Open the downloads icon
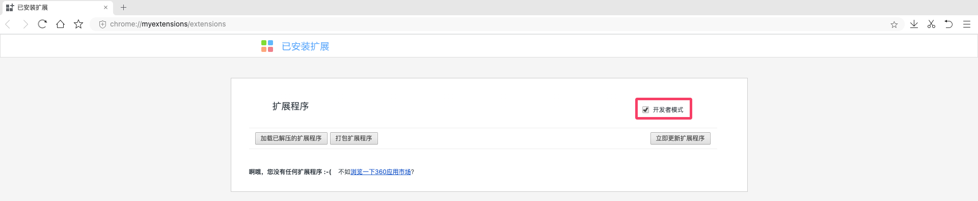Viewport: 978px width, 201px height. 914,24
